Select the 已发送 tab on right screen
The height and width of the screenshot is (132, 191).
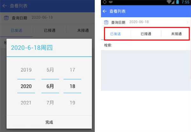click(116, 34)
